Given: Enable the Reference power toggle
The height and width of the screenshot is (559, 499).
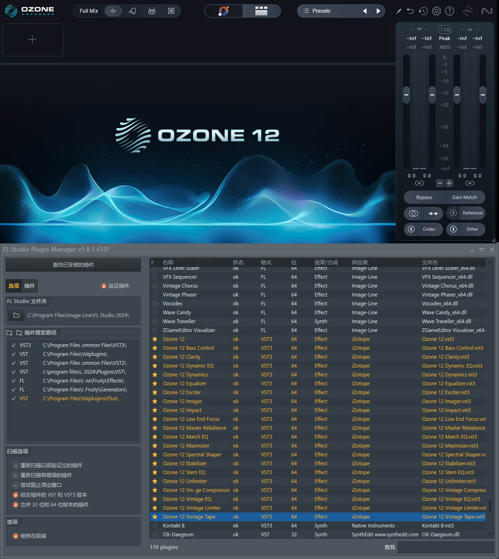Looking at the screenshot, I should (453, 213).
